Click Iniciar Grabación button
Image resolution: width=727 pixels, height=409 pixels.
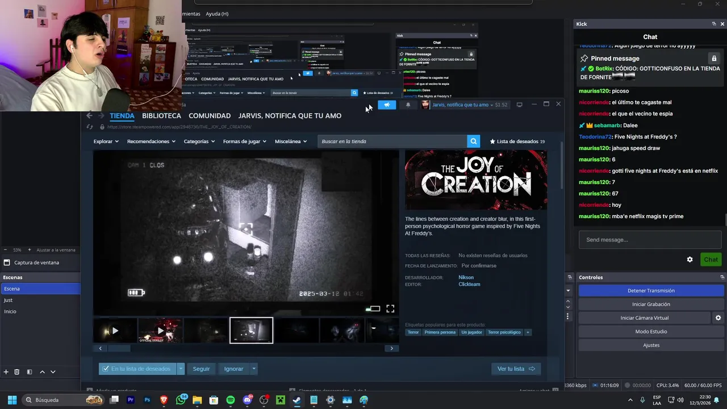click(651, 304)
